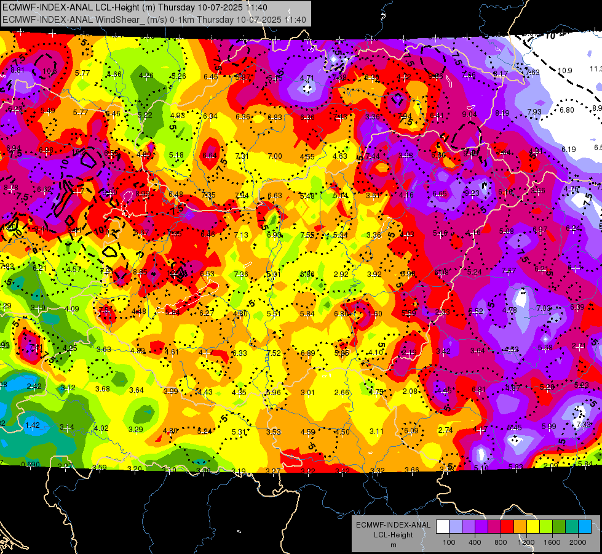Click the sky blue legend swatch
The image size is (602, 554).
tap(585, 526)
